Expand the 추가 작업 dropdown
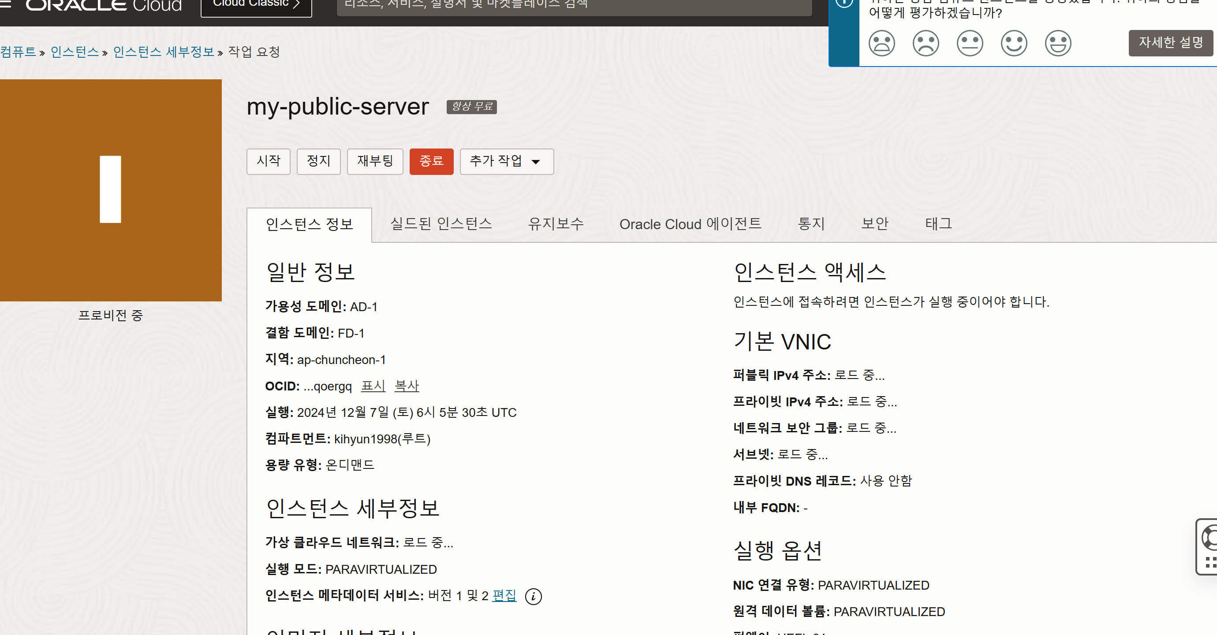The width and height of the screenshot is (1217, 635). click(x=507, y=161)
